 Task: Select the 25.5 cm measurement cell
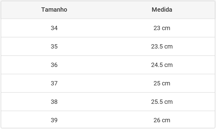coord(162,102)
